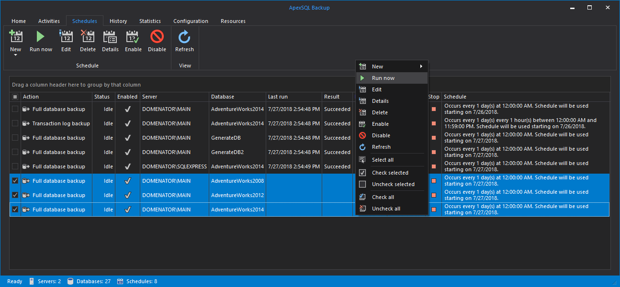This screenshot has width=620, height=287.
Task: Check the Transaction log backup row checkbox
Action: pyautogui.click(x=15, y=123)
